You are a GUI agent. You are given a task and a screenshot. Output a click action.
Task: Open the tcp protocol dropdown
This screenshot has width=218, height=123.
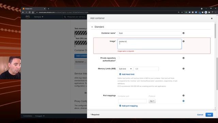(152, 101)
